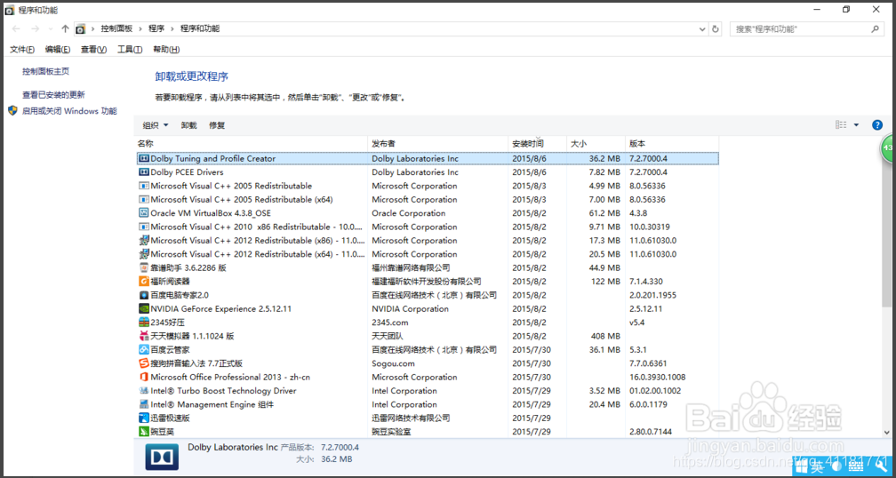Click the Dolby Tuning and Profile Creator icon

pyautogui.click(x=144, y=159)
